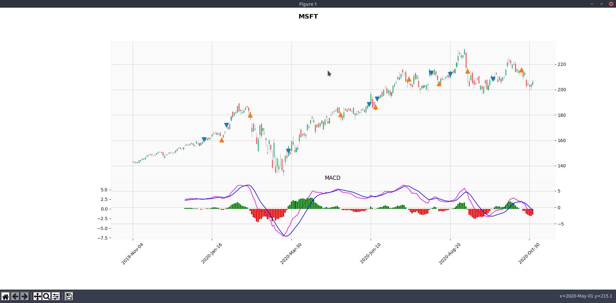This screenshot has width=616, height=303.
Task: Save the figure to a file
Action: [x=68, y=296]
